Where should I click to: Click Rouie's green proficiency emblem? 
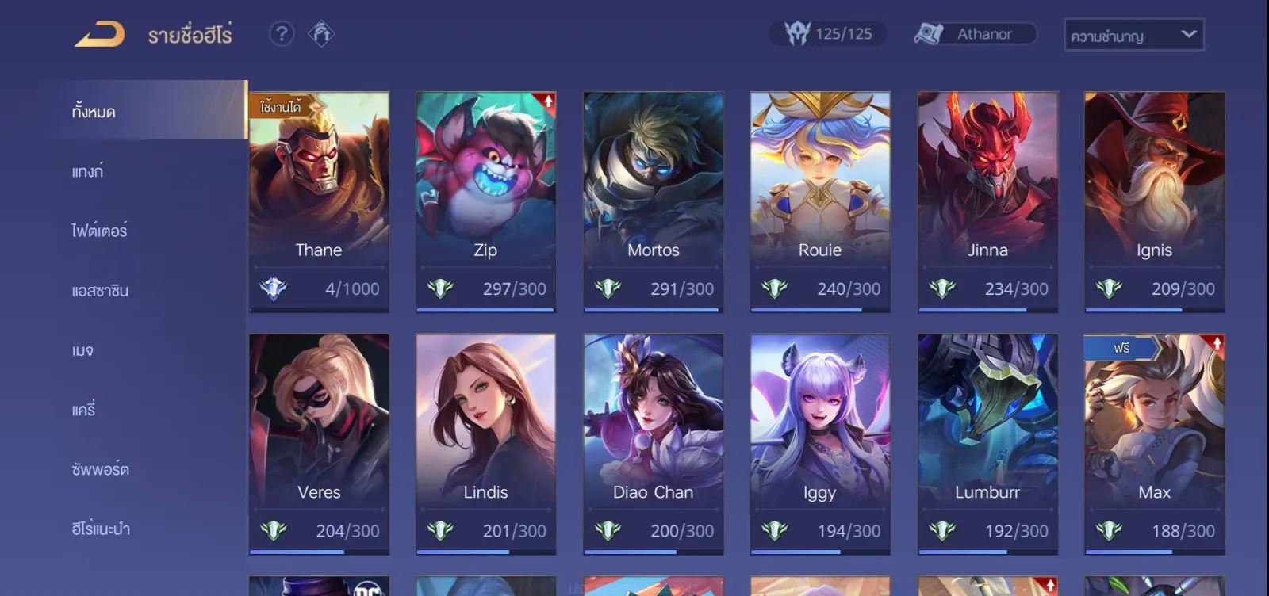775,288
